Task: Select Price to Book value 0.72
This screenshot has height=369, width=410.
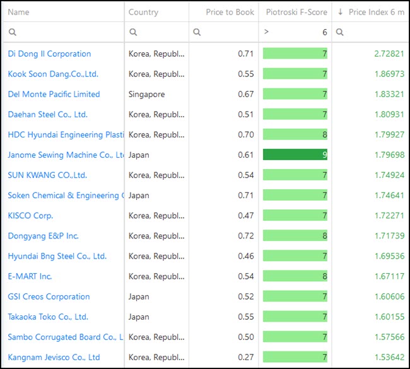Action: coord(246,236)
